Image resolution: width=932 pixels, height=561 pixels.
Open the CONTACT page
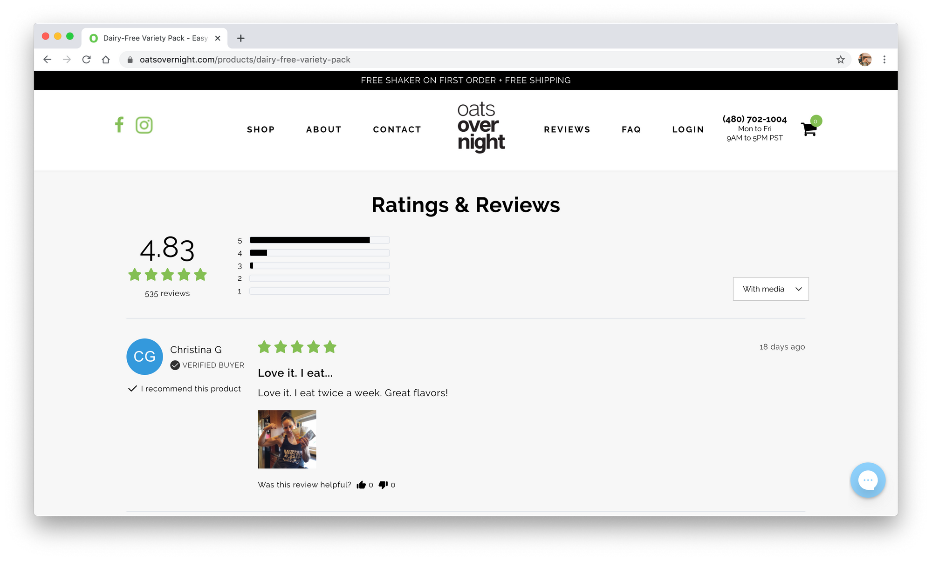click(x=397, y=129)
